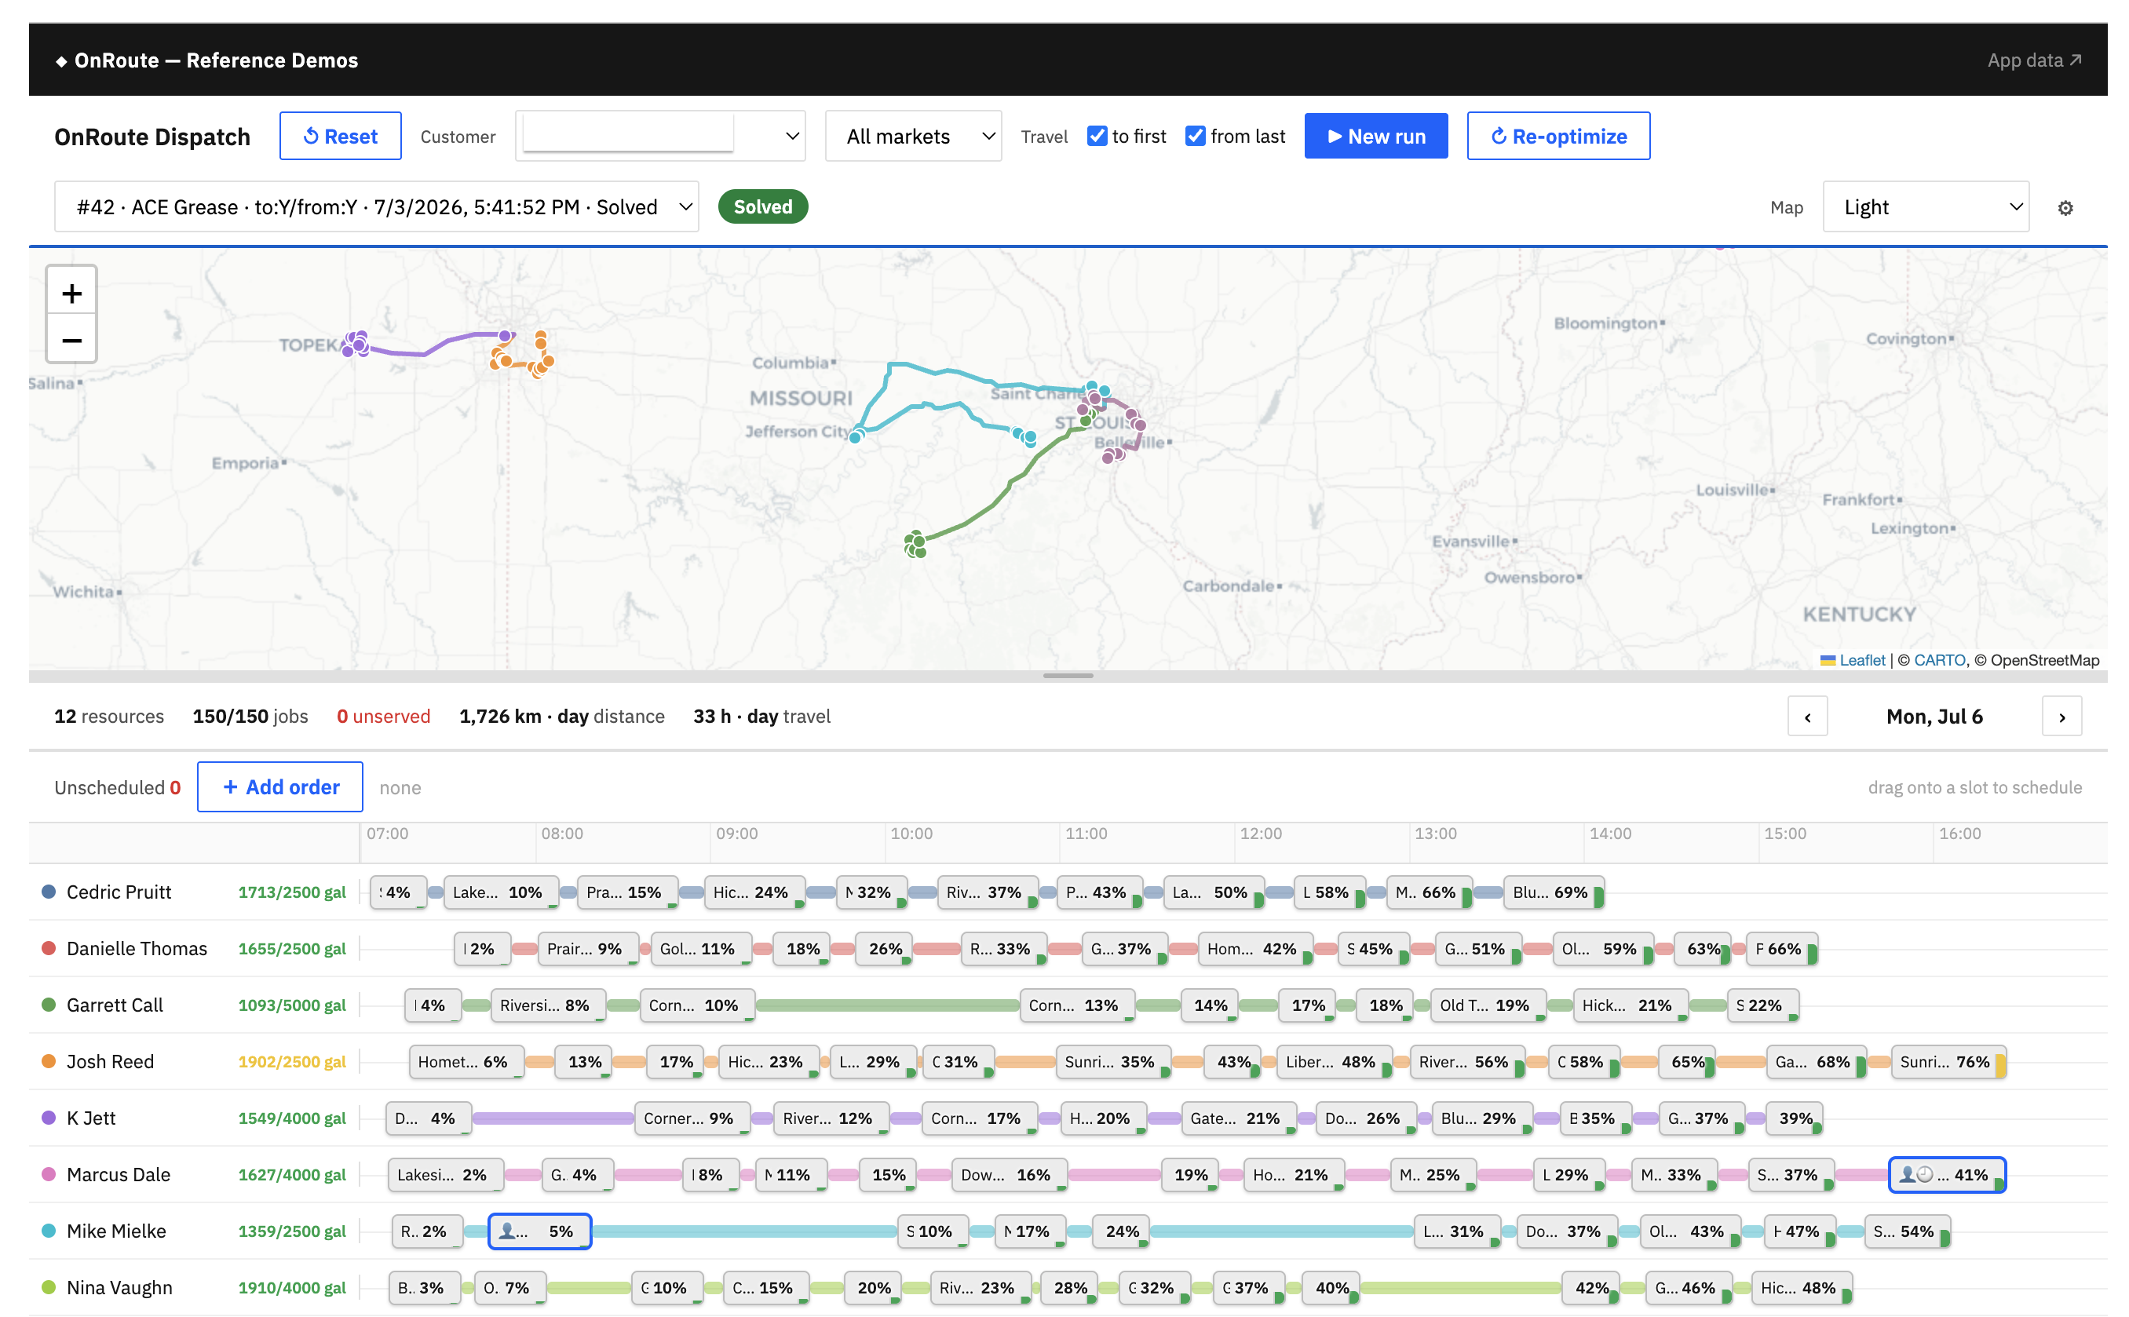Open the Customer dropdown
Viewport: 2129px width, 1317px height.
pos(660,136)
